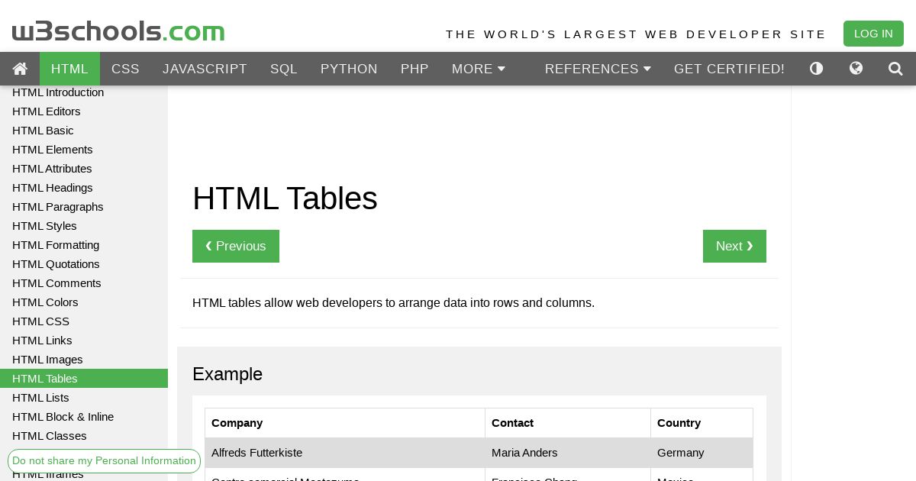The width and height of the screenshot is (916, 481).
Task: Open HTML CSS in sidebar
Action: pos(84,321)
